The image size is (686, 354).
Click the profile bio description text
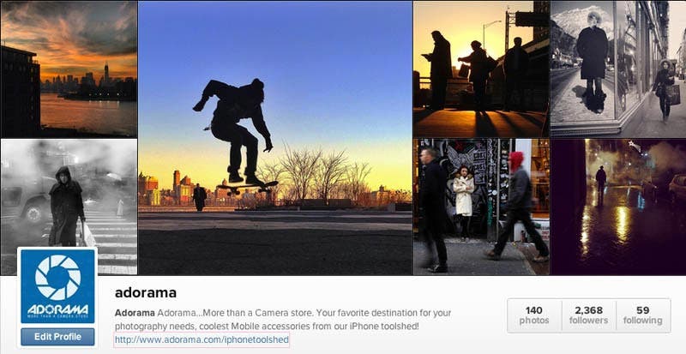[x=283, y=320]
